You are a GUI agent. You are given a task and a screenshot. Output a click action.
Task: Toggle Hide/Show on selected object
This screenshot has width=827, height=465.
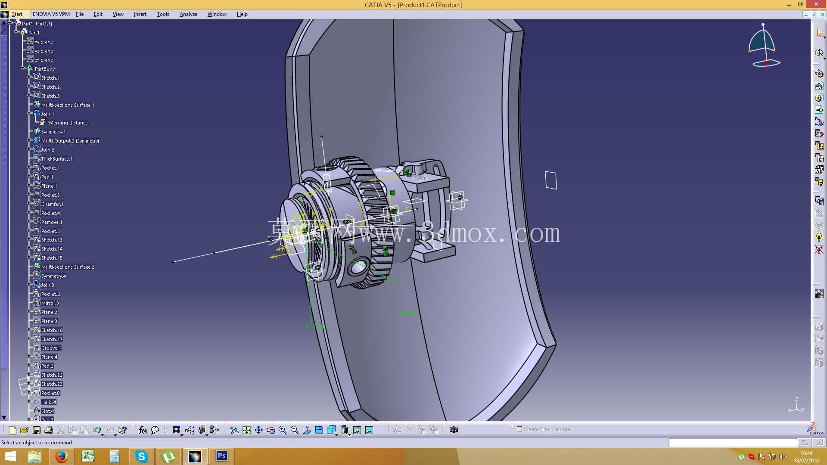[357, 430]
